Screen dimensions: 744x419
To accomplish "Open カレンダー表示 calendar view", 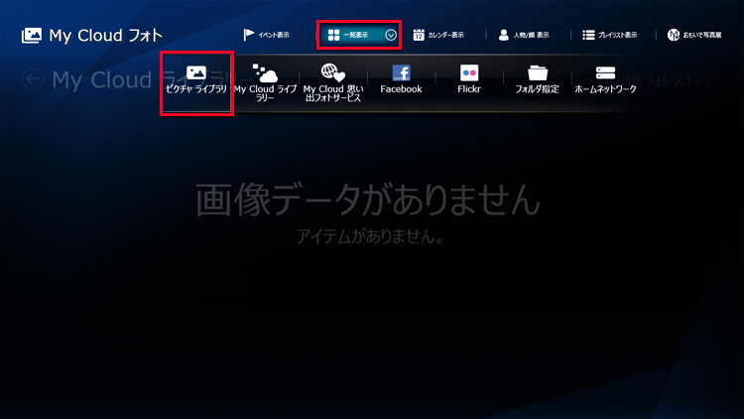I will (x=438, y=35).
